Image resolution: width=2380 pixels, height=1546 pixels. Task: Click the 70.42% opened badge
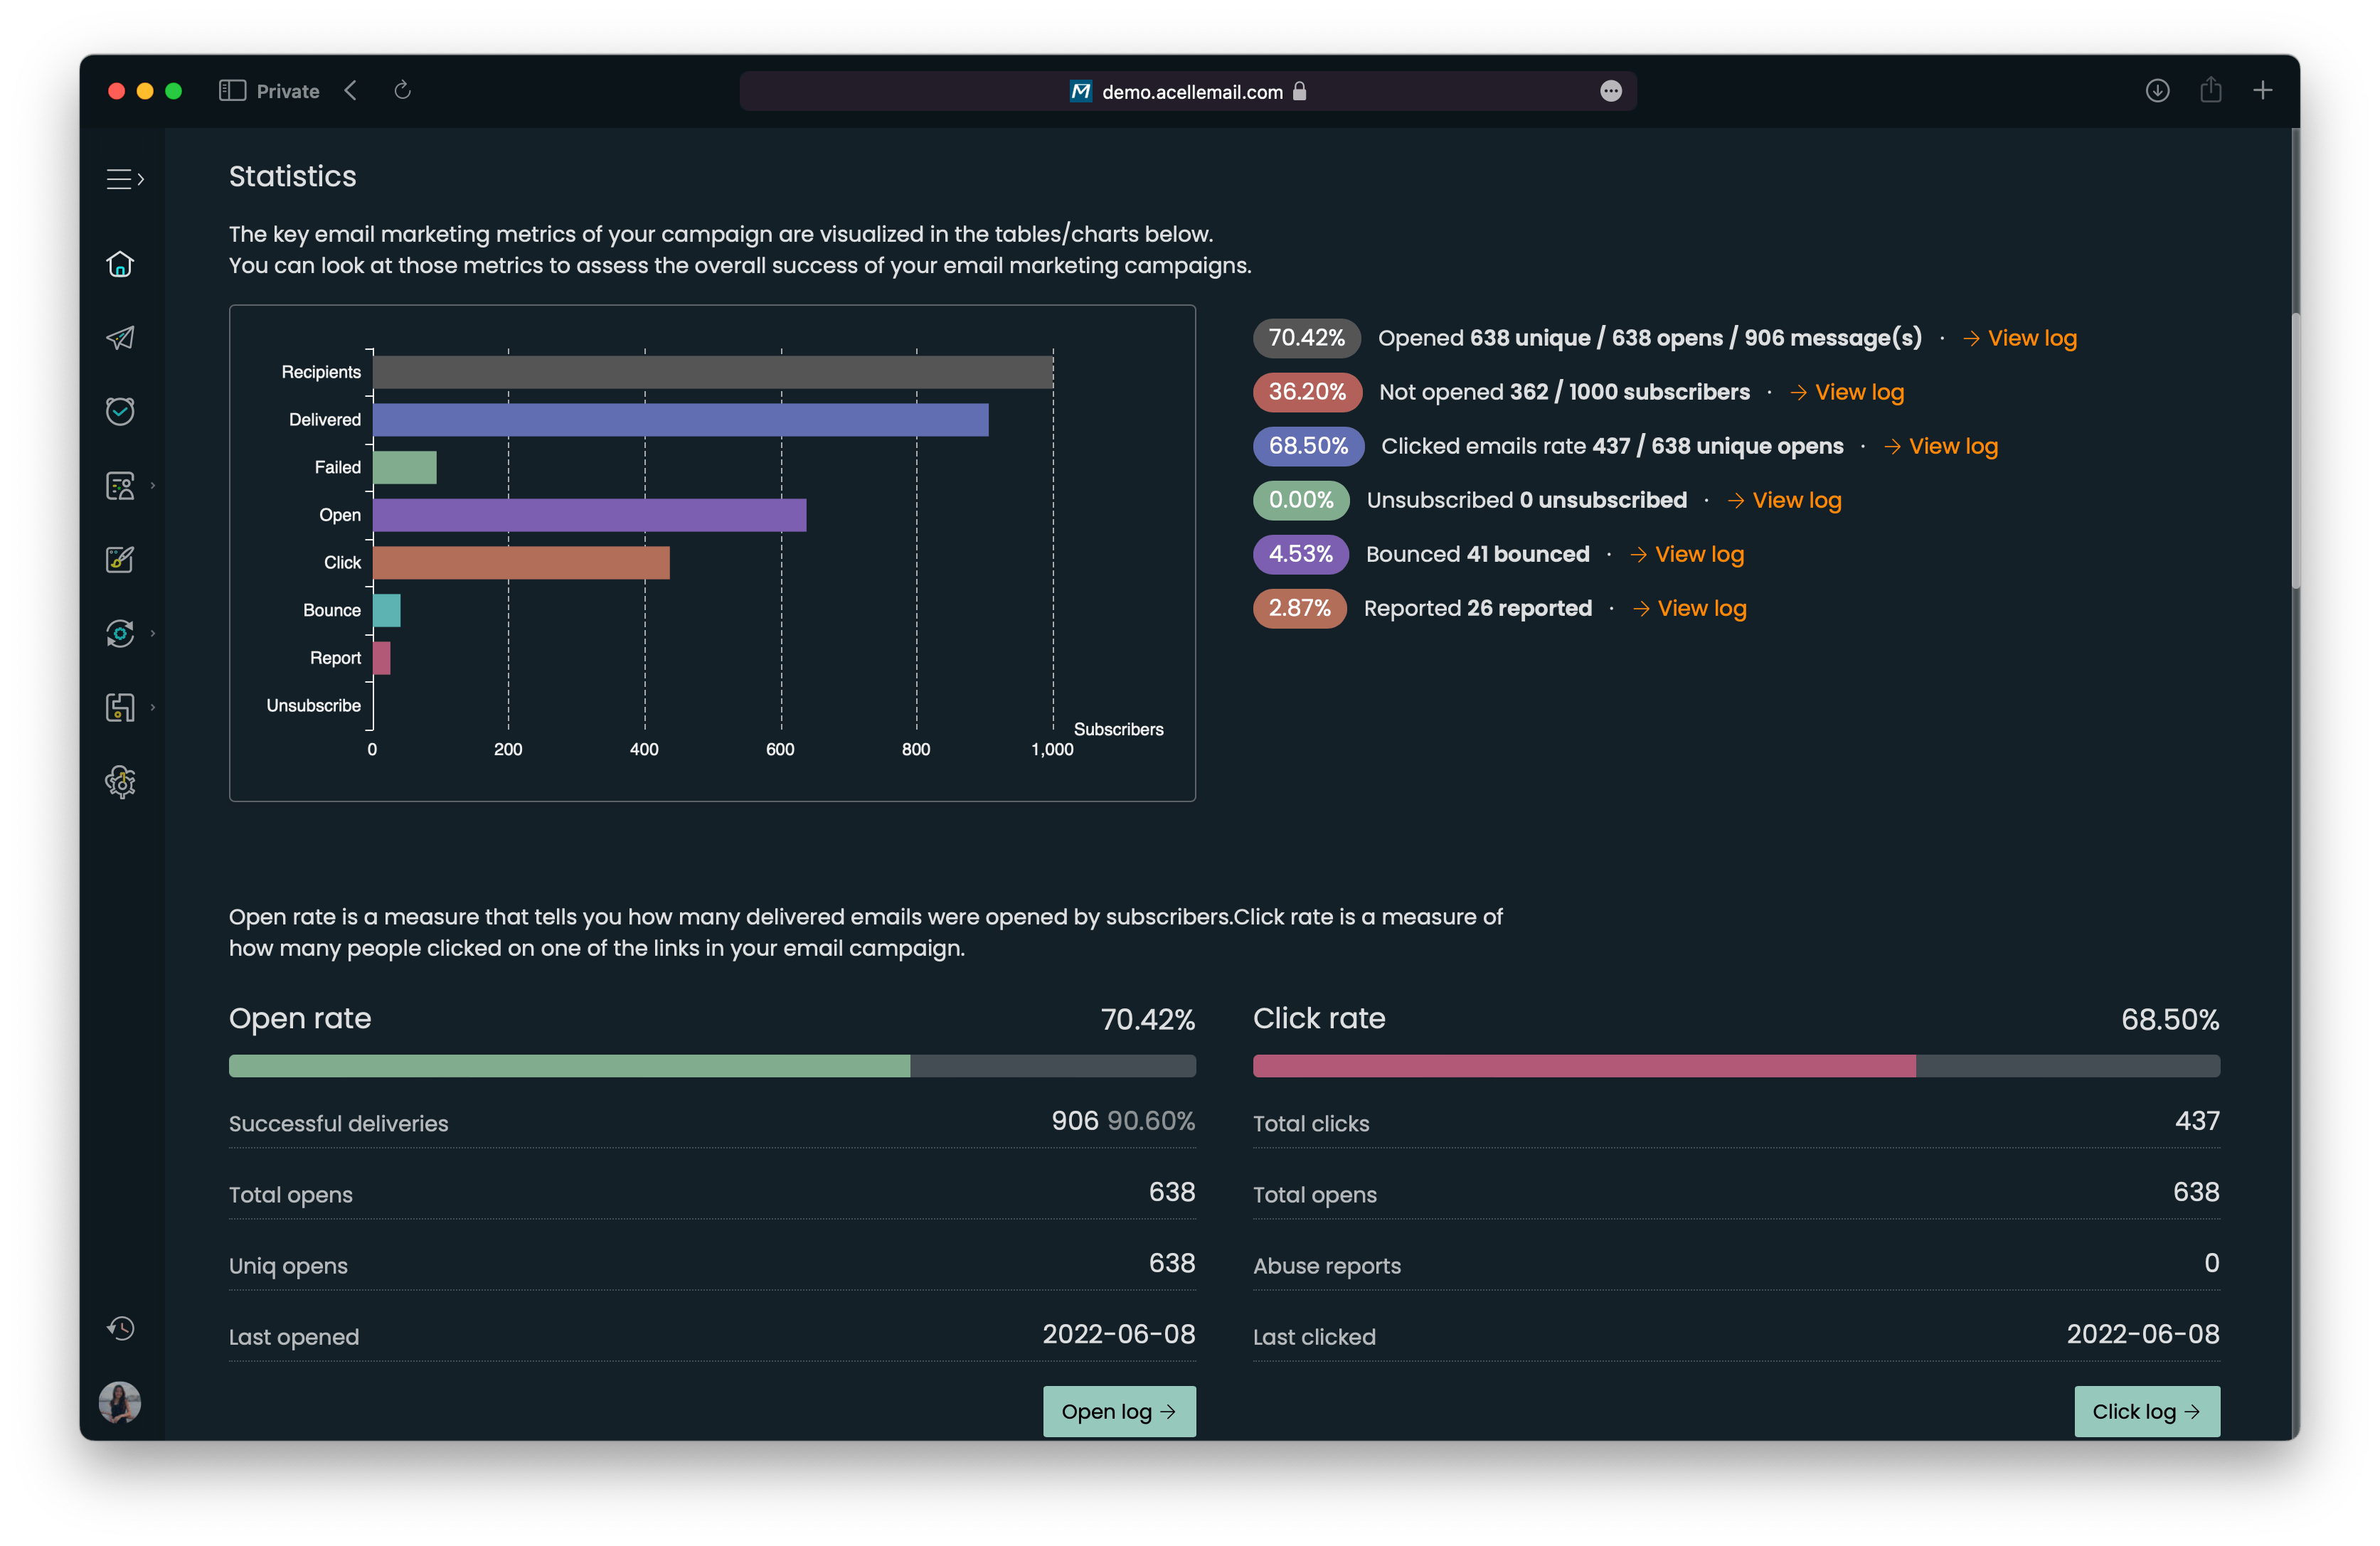point(1306,338)
